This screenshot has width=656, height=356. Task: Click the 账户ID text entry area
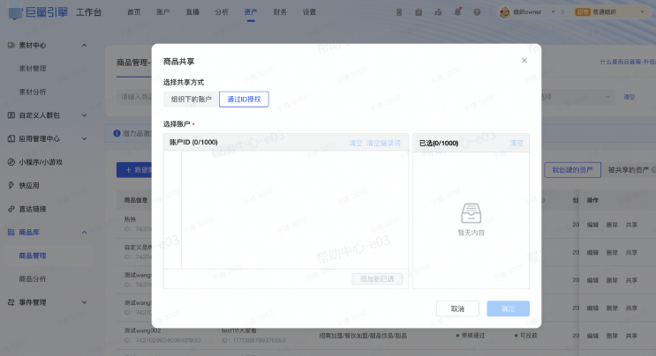coord(295,210)
